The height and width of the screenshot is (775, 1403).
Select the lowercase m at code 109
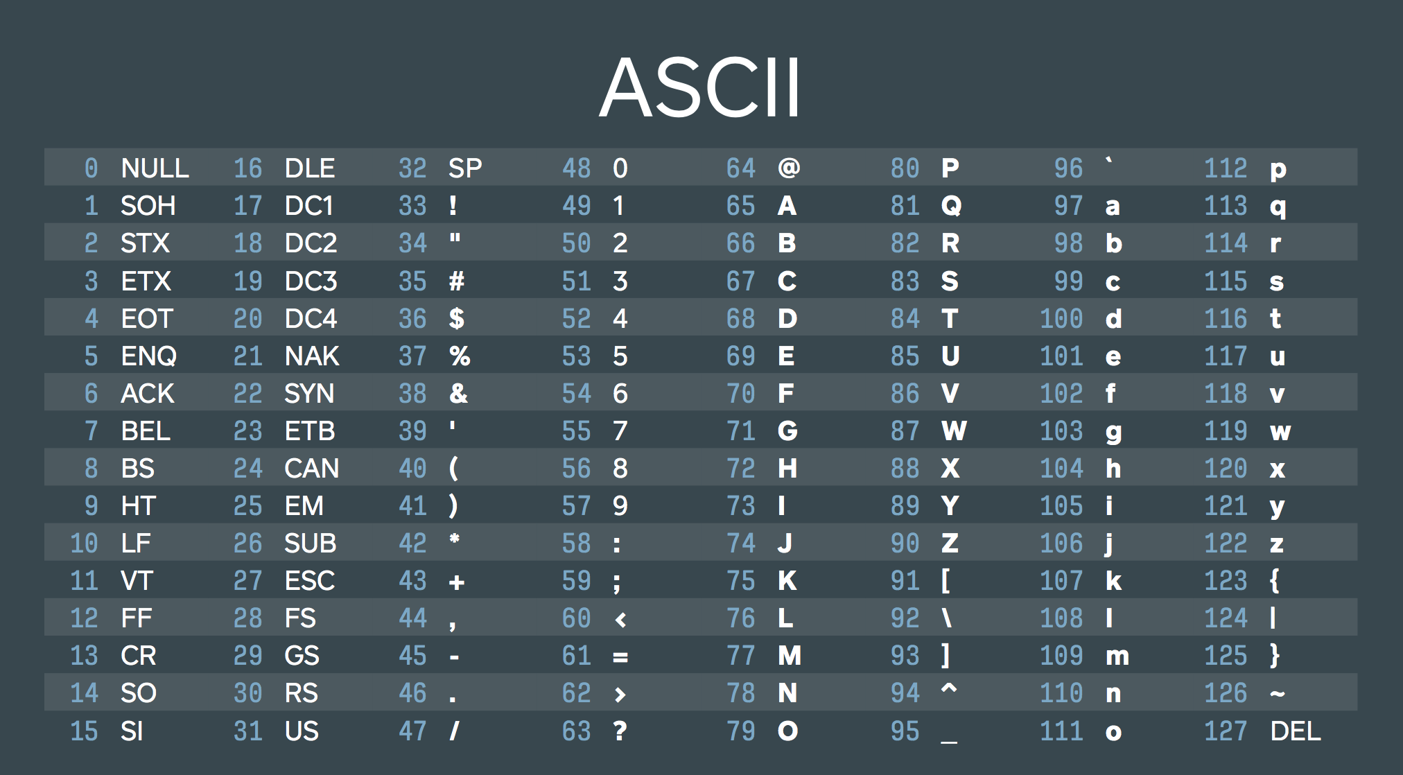click(1117, 656)
